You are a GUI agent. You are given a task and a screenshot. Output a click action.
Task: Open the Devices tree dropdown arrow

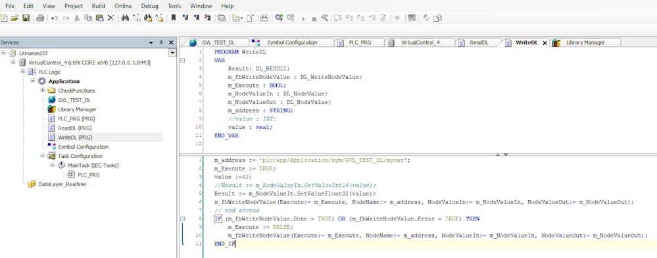[x=172, y=53]
